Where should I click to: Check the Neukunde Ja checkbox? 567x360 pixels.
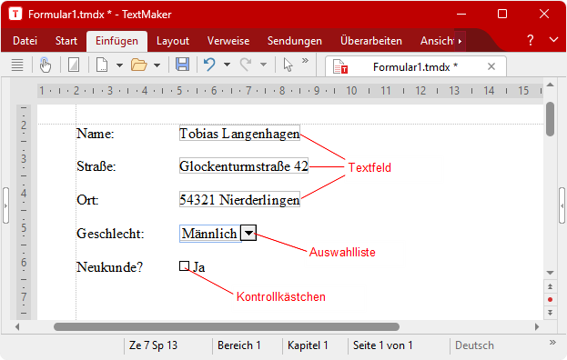point(184,266)
